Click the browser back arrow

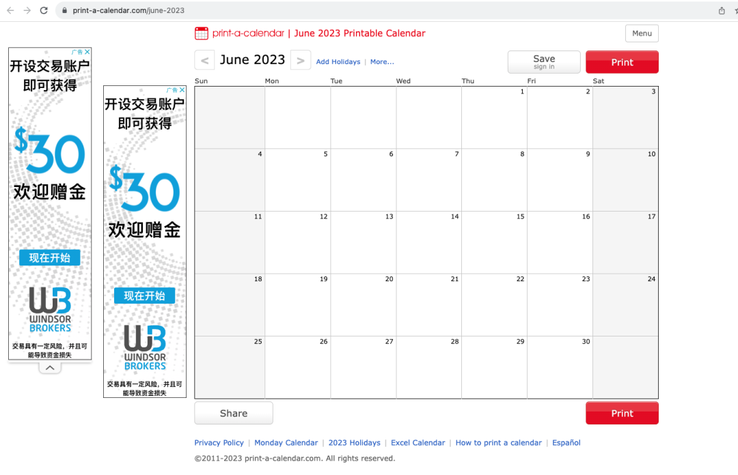[10, 10]
